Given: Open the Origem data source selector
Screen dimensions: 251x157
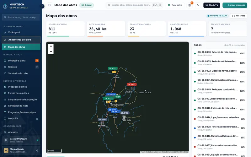Looking at the screenshot, I should [87, 5].
